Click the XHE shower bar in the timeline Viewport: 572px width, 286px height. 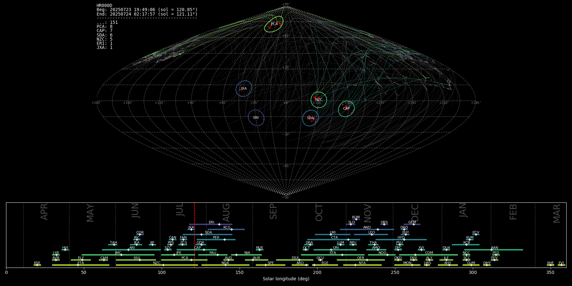(550, 265)
